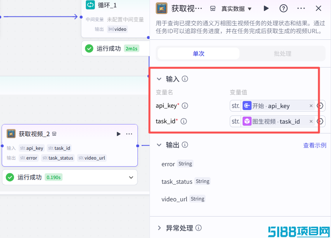The width and height of the screenshot is (331, 238).
Task: Remove the 图生视频 · task_id reference
Action: (311, 121)
